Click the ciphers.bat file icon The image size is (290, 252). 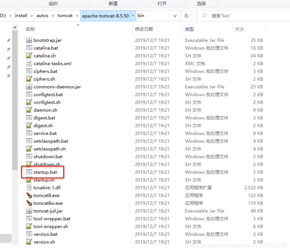pyautogui.click(x=29, y=71)
